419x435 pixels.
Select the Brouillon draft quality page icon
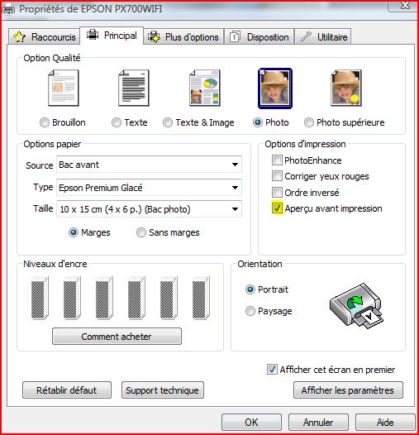point(64,88)
